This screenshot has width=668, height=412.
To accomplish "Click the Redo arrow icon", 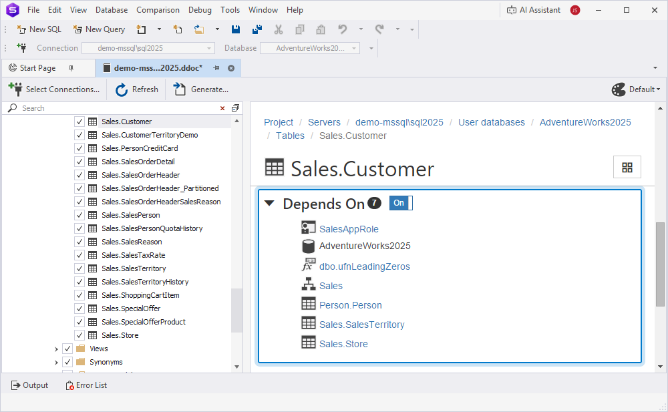I will pyautogui.click(x=379, y=29).
